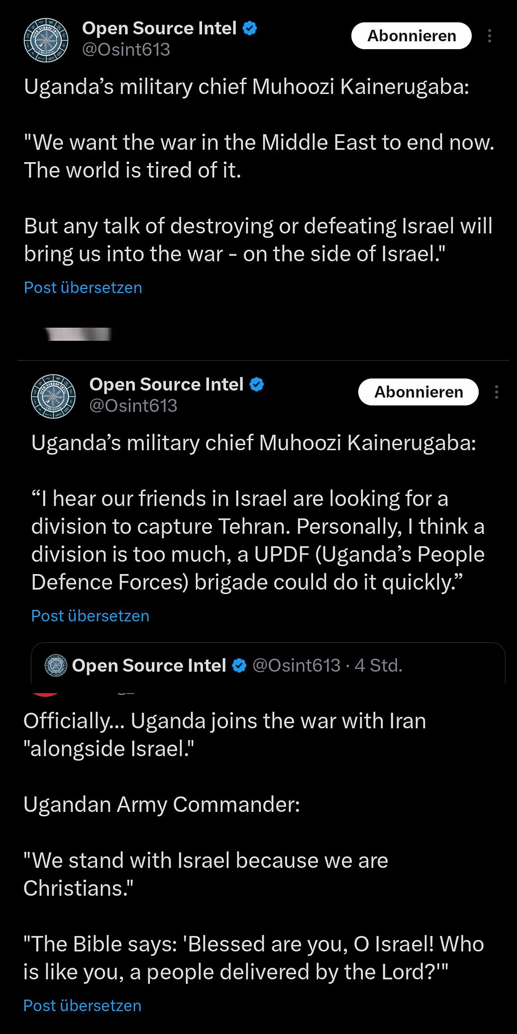Translate the Middle East war post
The height and width of the screenshot is (1034, 517).
click(x=83, y=287)
